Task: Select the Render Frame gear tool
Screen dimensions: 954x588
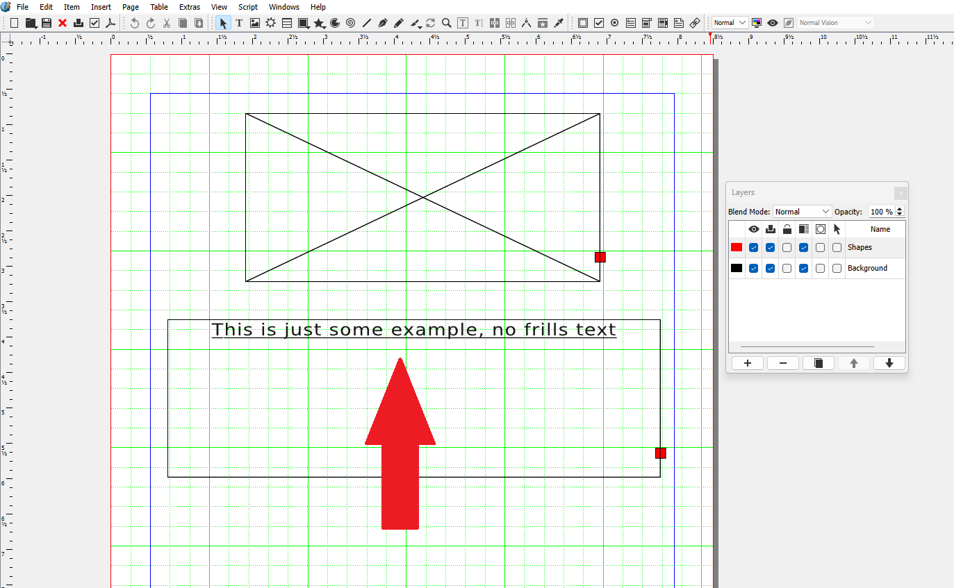Action: pyautogui.click(x=271, y=23)
